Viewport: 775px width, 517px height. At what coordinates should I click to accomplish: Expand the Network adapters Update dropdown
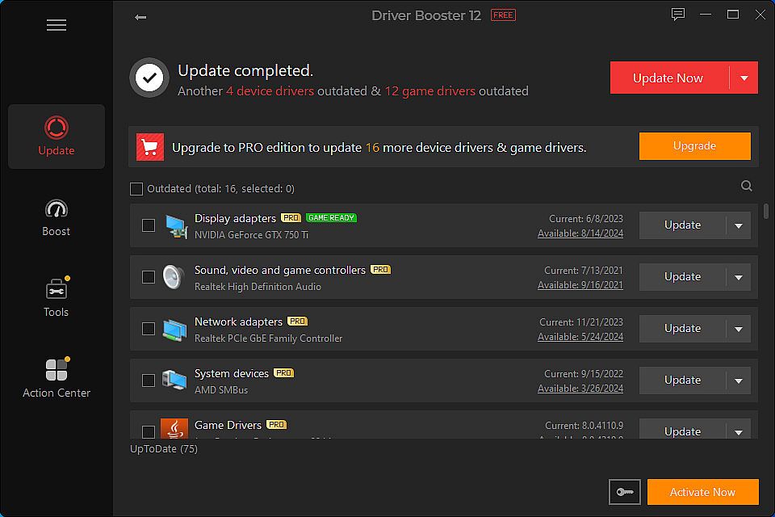(x=739, y=329)
